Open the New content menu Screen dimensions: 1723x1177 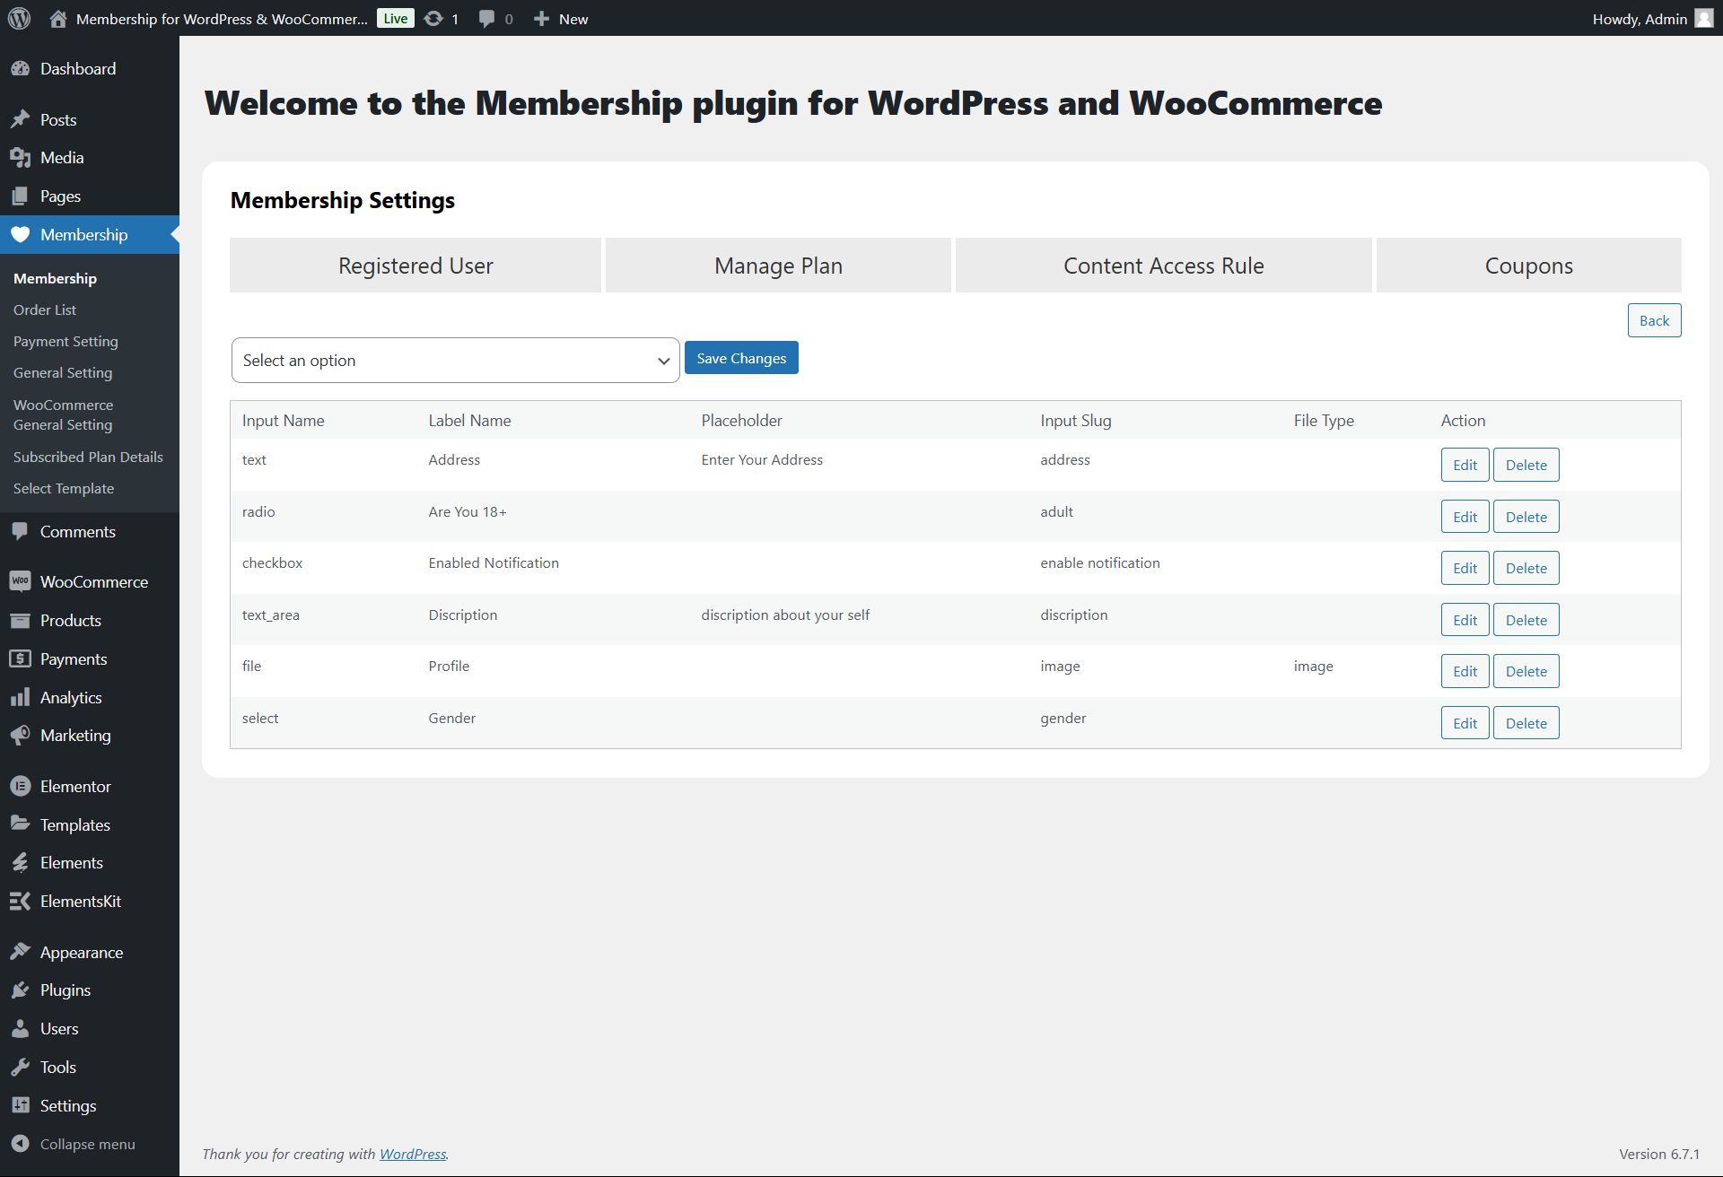[x=561, y=18]
